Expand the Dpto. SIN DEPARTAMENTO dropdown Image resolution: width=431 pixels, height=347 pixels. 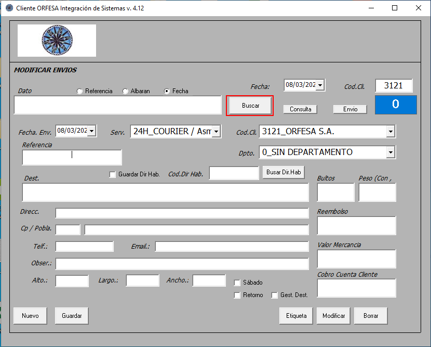click(390, 152)
